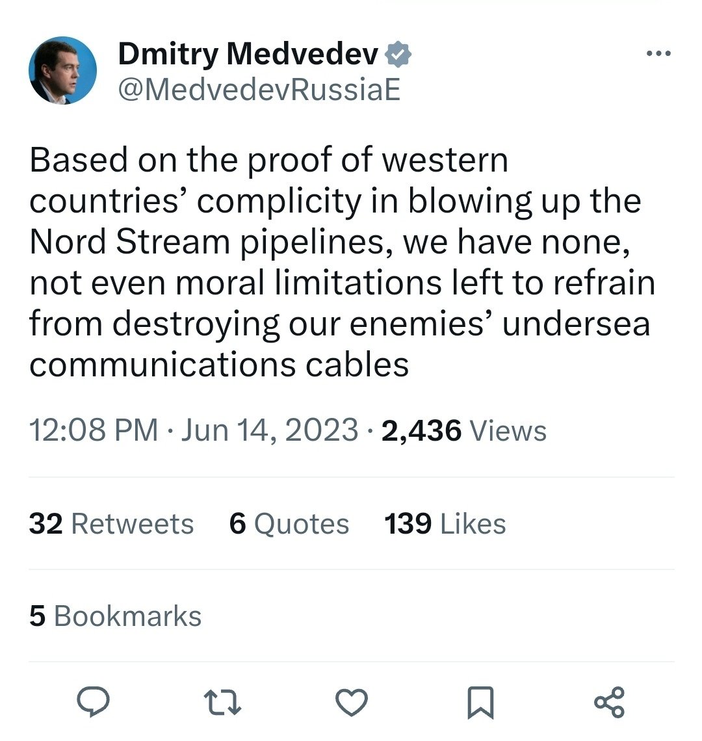Click the 5 Bookmarks count
The width and height of the screenshot is (702, 741).
click(115, 616)
